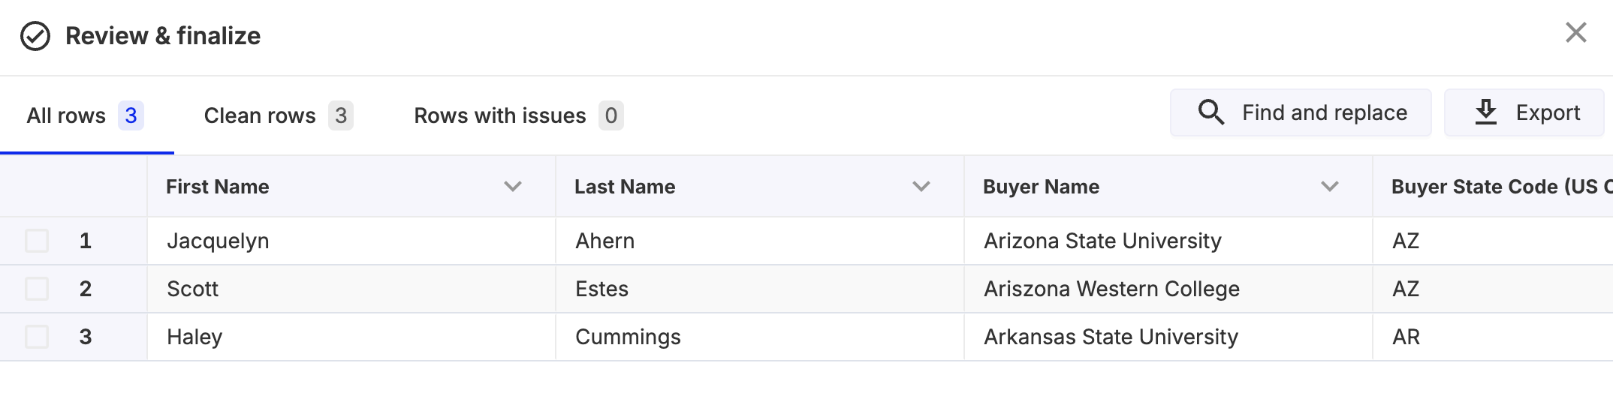Click the download arrow export icon
The image size is (1613, 405).
coord(1485,112)
